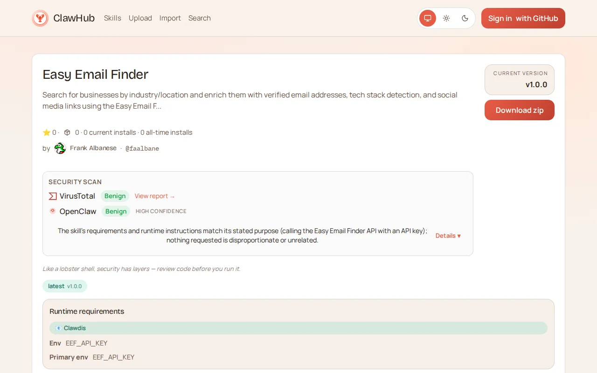Click the ClawHub lobster logo icon
Image resolution: width=597 pixels, height=373 pixels.
coord(40,18)
